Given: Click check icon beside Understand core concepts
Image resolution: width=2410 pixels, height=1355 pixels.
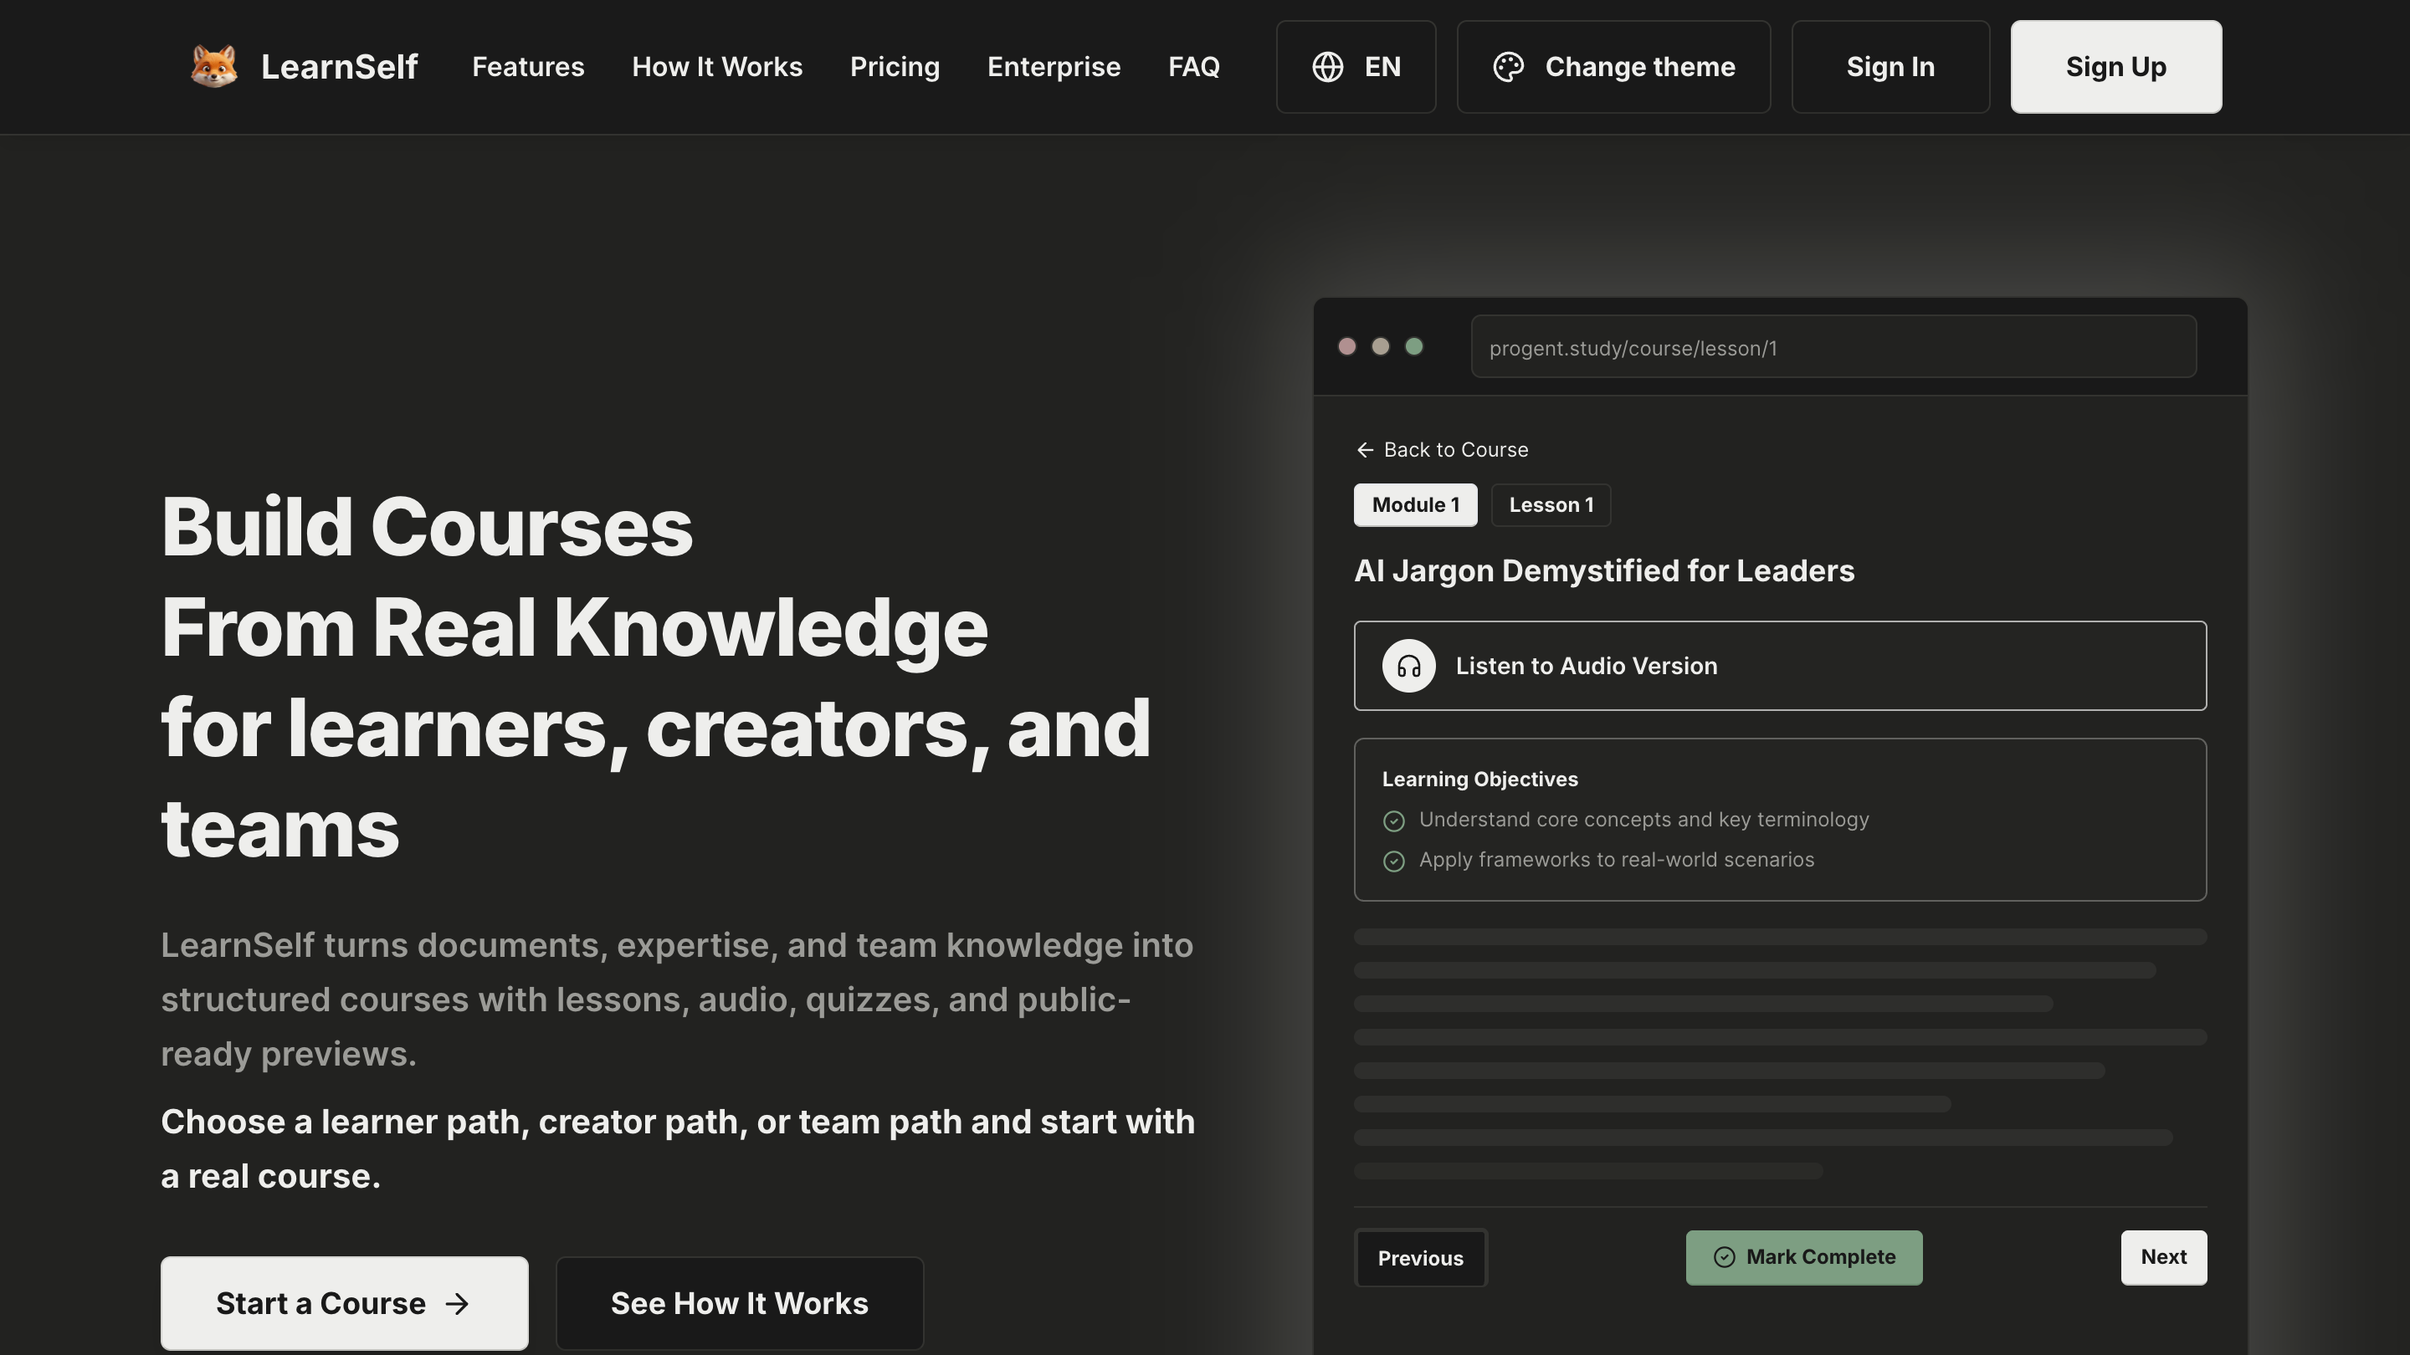Looking at the screenshot, I should pos(1394,821).
